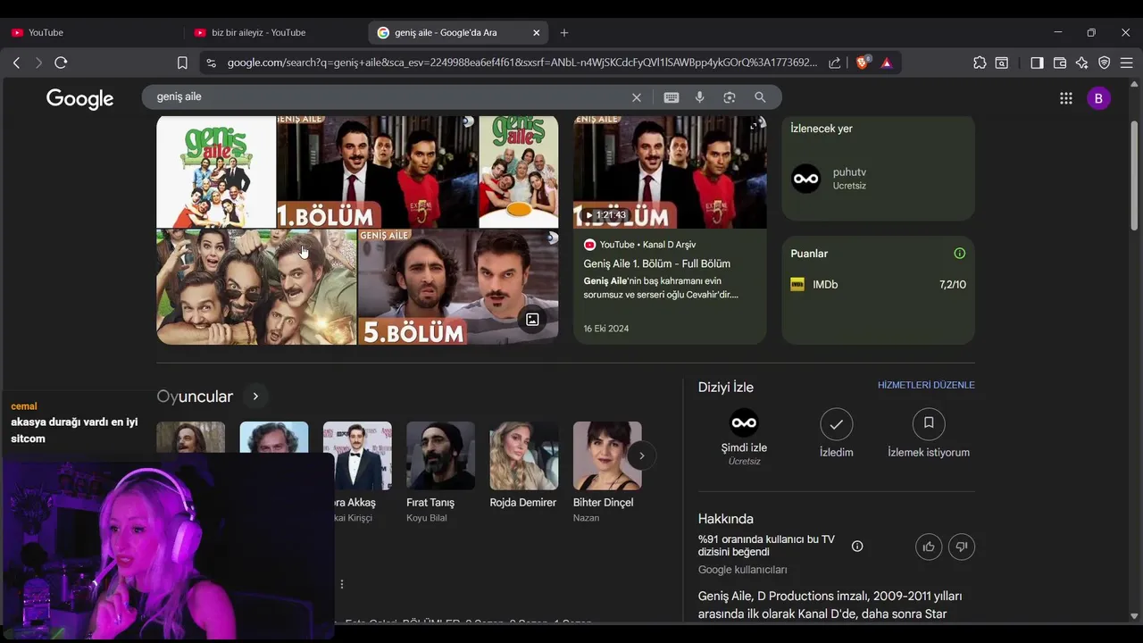Open the on-screen keyboard input icon
This screenshot has height=643, width=1143.
tap(672, 97)
